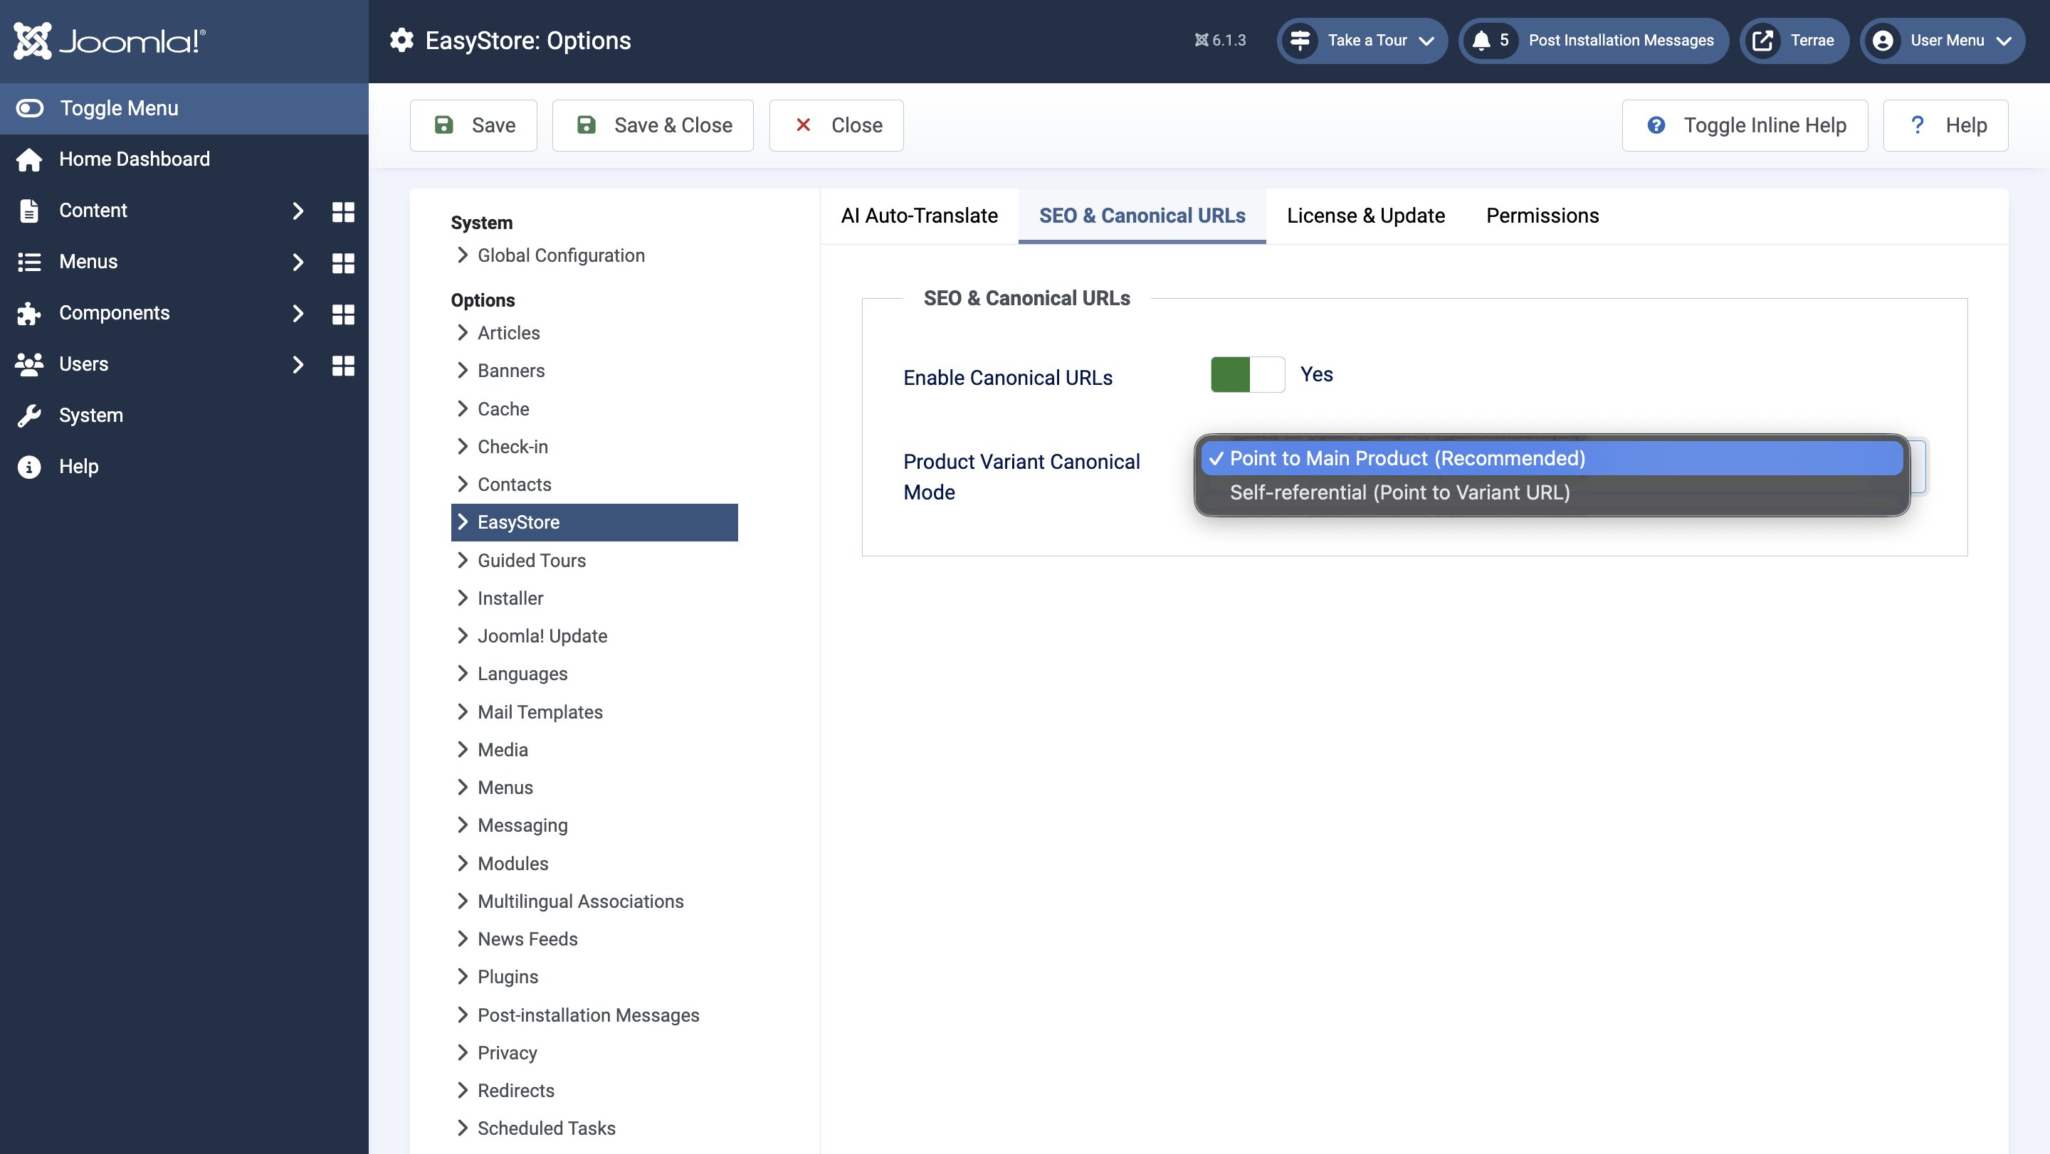Open Articles options link
The width and height of the screenshot is (2050, 1154).
coord(508,333)
